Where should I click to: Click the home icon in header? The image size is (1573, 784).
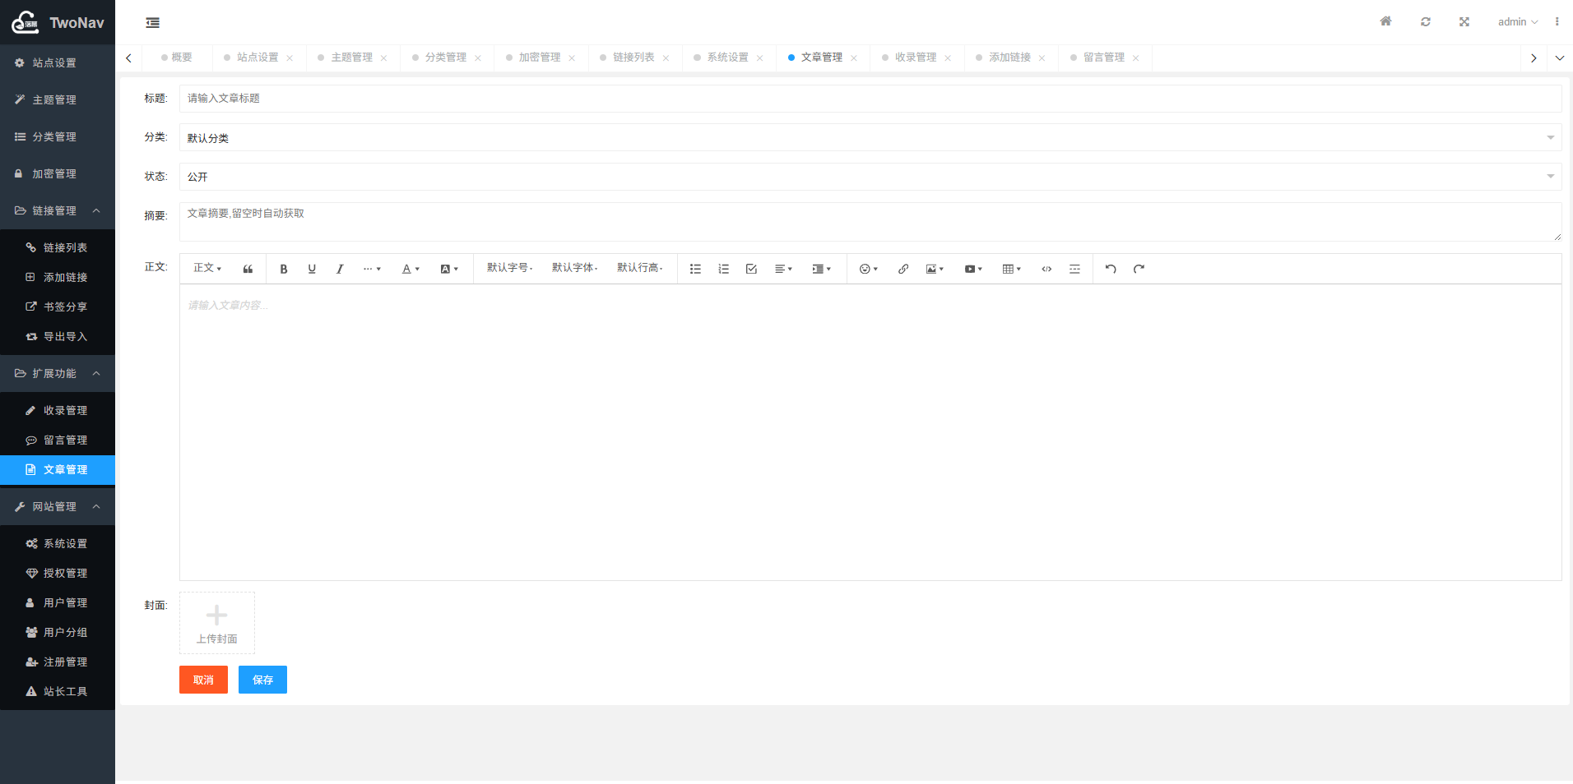[1385, 21]
